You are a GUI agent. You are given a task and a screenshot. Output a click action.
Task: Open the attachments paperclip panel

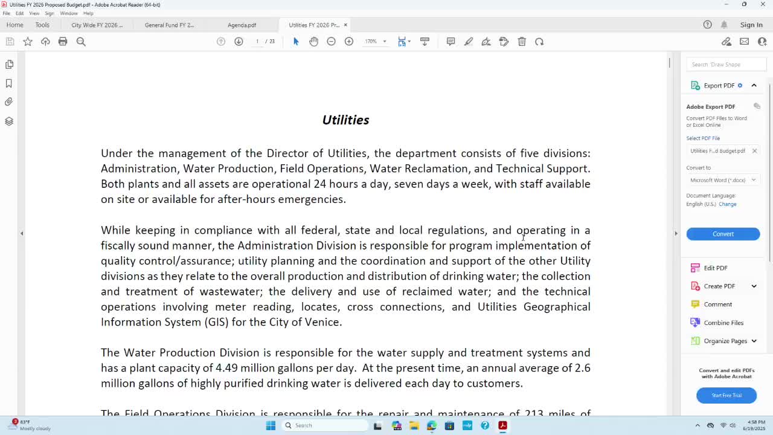[x=9, y=102]
